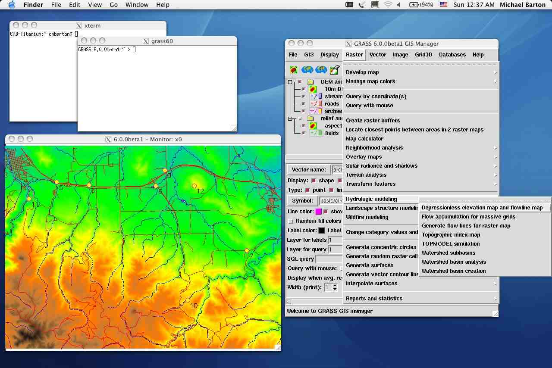Open the magenta Line color swatch
552x368 pixels.
point(319,212)
